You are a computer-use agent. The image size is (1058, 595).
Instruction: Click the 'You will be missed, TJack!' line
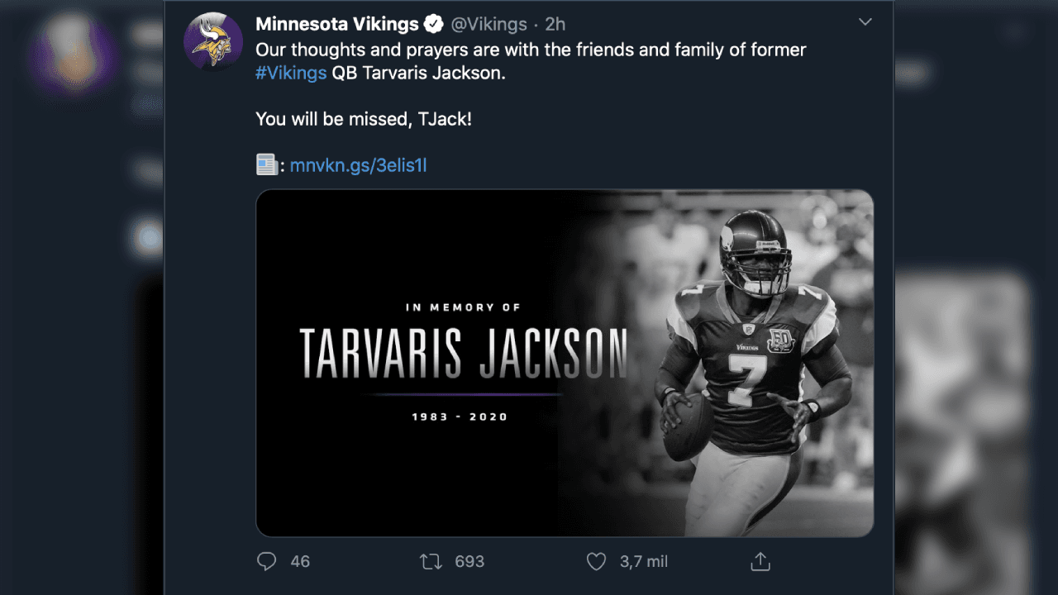[x=364, y=119]
